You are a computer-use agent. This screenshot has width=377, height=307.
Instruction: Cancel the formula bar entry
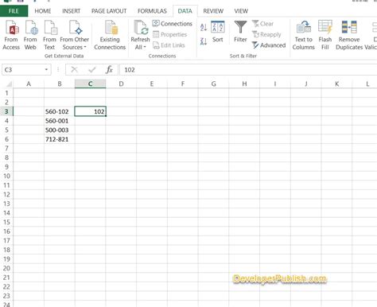coord(75,70)
